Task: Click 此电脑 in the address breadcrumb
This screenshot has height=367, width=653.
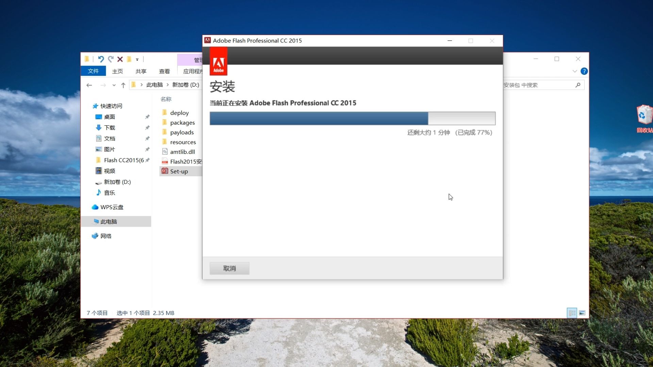Action: (x=154, y=85)
